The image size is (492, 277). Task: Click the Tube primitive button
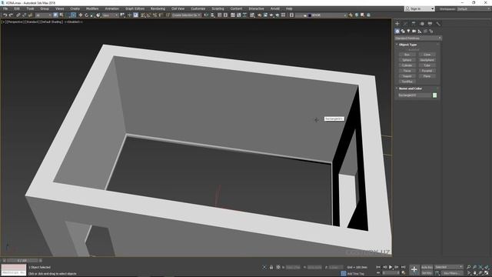427,65
